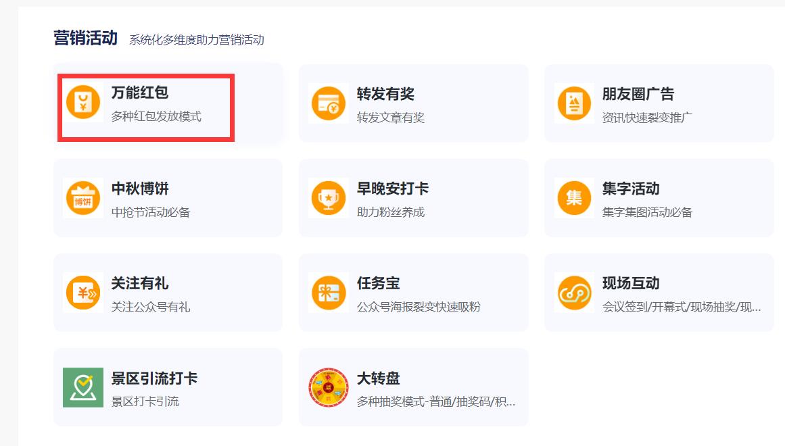The height and width of the screenshot is (446, 785).
Task: Click the text 集字集图活动必备
Action: 647,212
